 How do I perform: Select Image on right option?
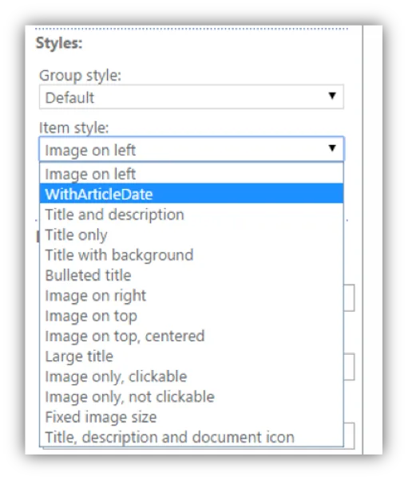[x=192, y=295]
